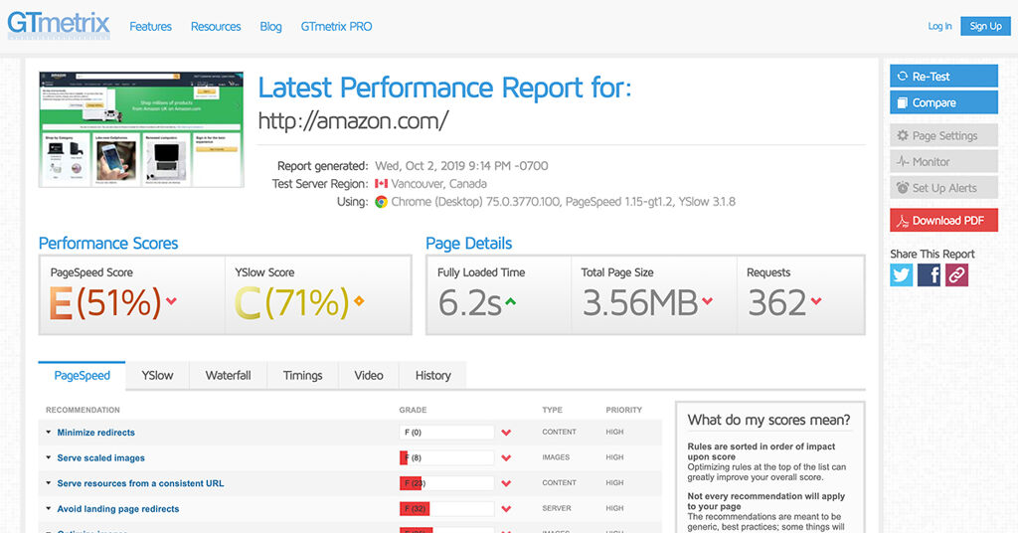
Task: Click the report date Wed, Oct 2, 2019
Action: tap(461, 165)
